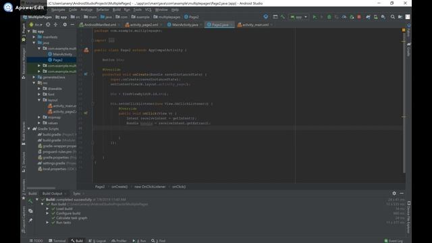The image size is (432, 243).
Task: Click the Make Project hammer icon
Action: point(283,17)
